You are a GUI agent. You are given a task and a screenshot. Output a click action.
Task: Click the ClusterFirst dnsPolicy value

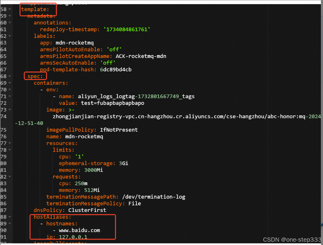pos(87,210)
